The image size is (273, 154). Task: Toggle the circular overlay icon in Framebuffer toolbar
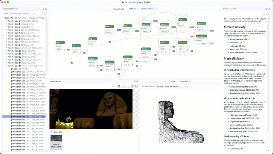click(132, 86)
